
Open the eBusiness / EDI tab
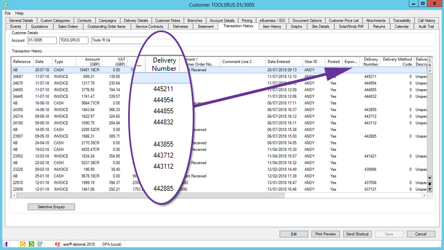click(272, 20)
